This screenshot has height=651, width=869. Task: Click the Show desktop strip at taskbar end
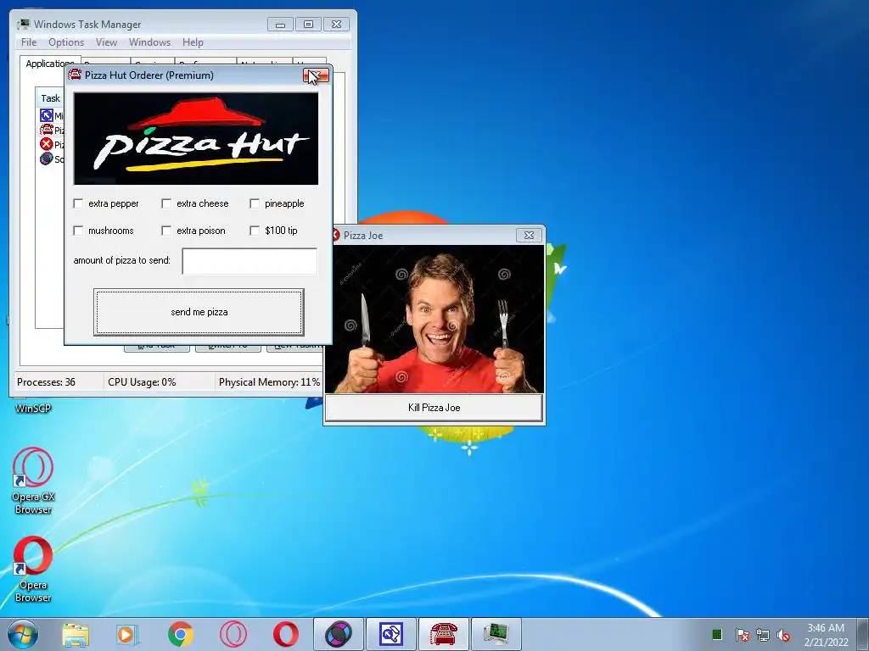tap(863, 635)
